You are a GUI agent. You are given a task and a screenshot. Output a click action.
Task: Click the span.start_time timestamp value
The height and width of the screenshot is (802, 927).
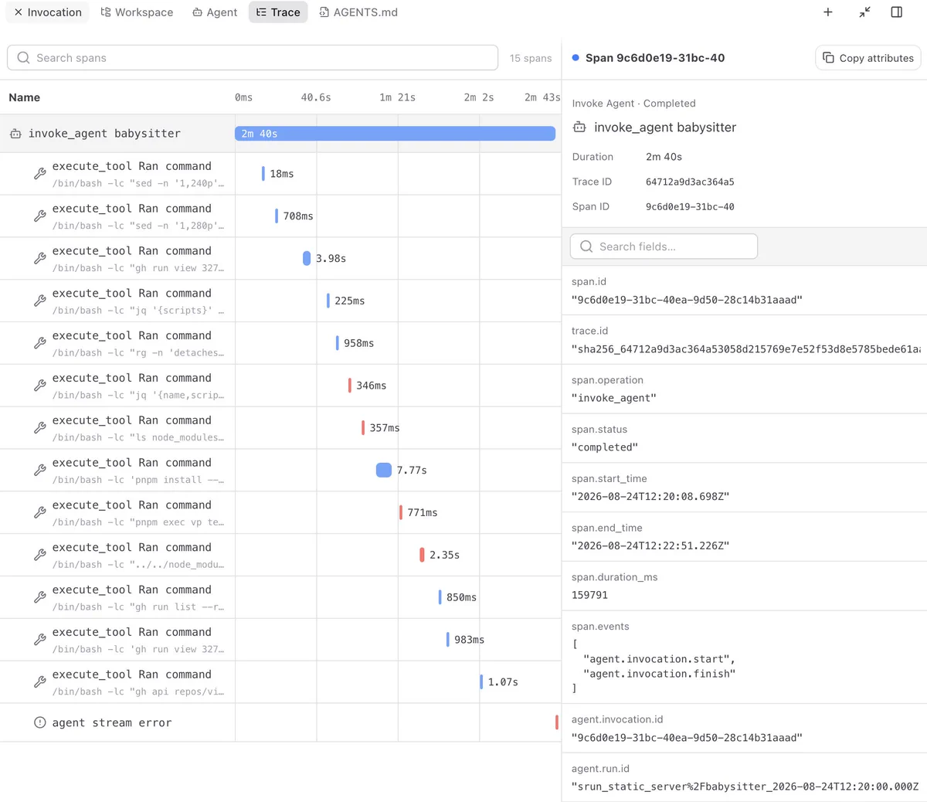650,496
